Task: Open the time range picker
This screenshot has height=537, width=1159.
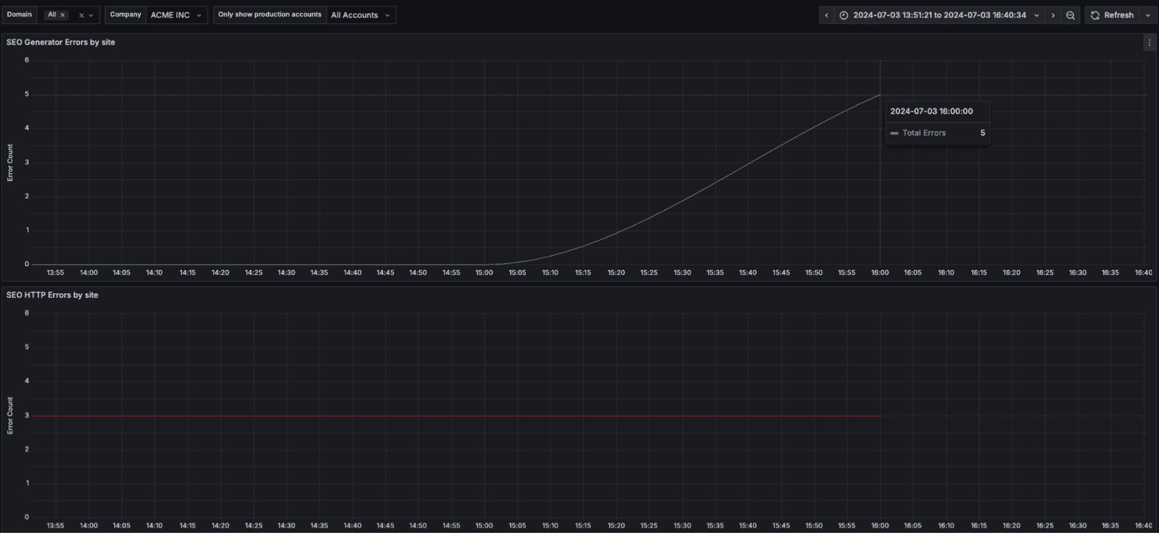Action: [x=939, y=15]
